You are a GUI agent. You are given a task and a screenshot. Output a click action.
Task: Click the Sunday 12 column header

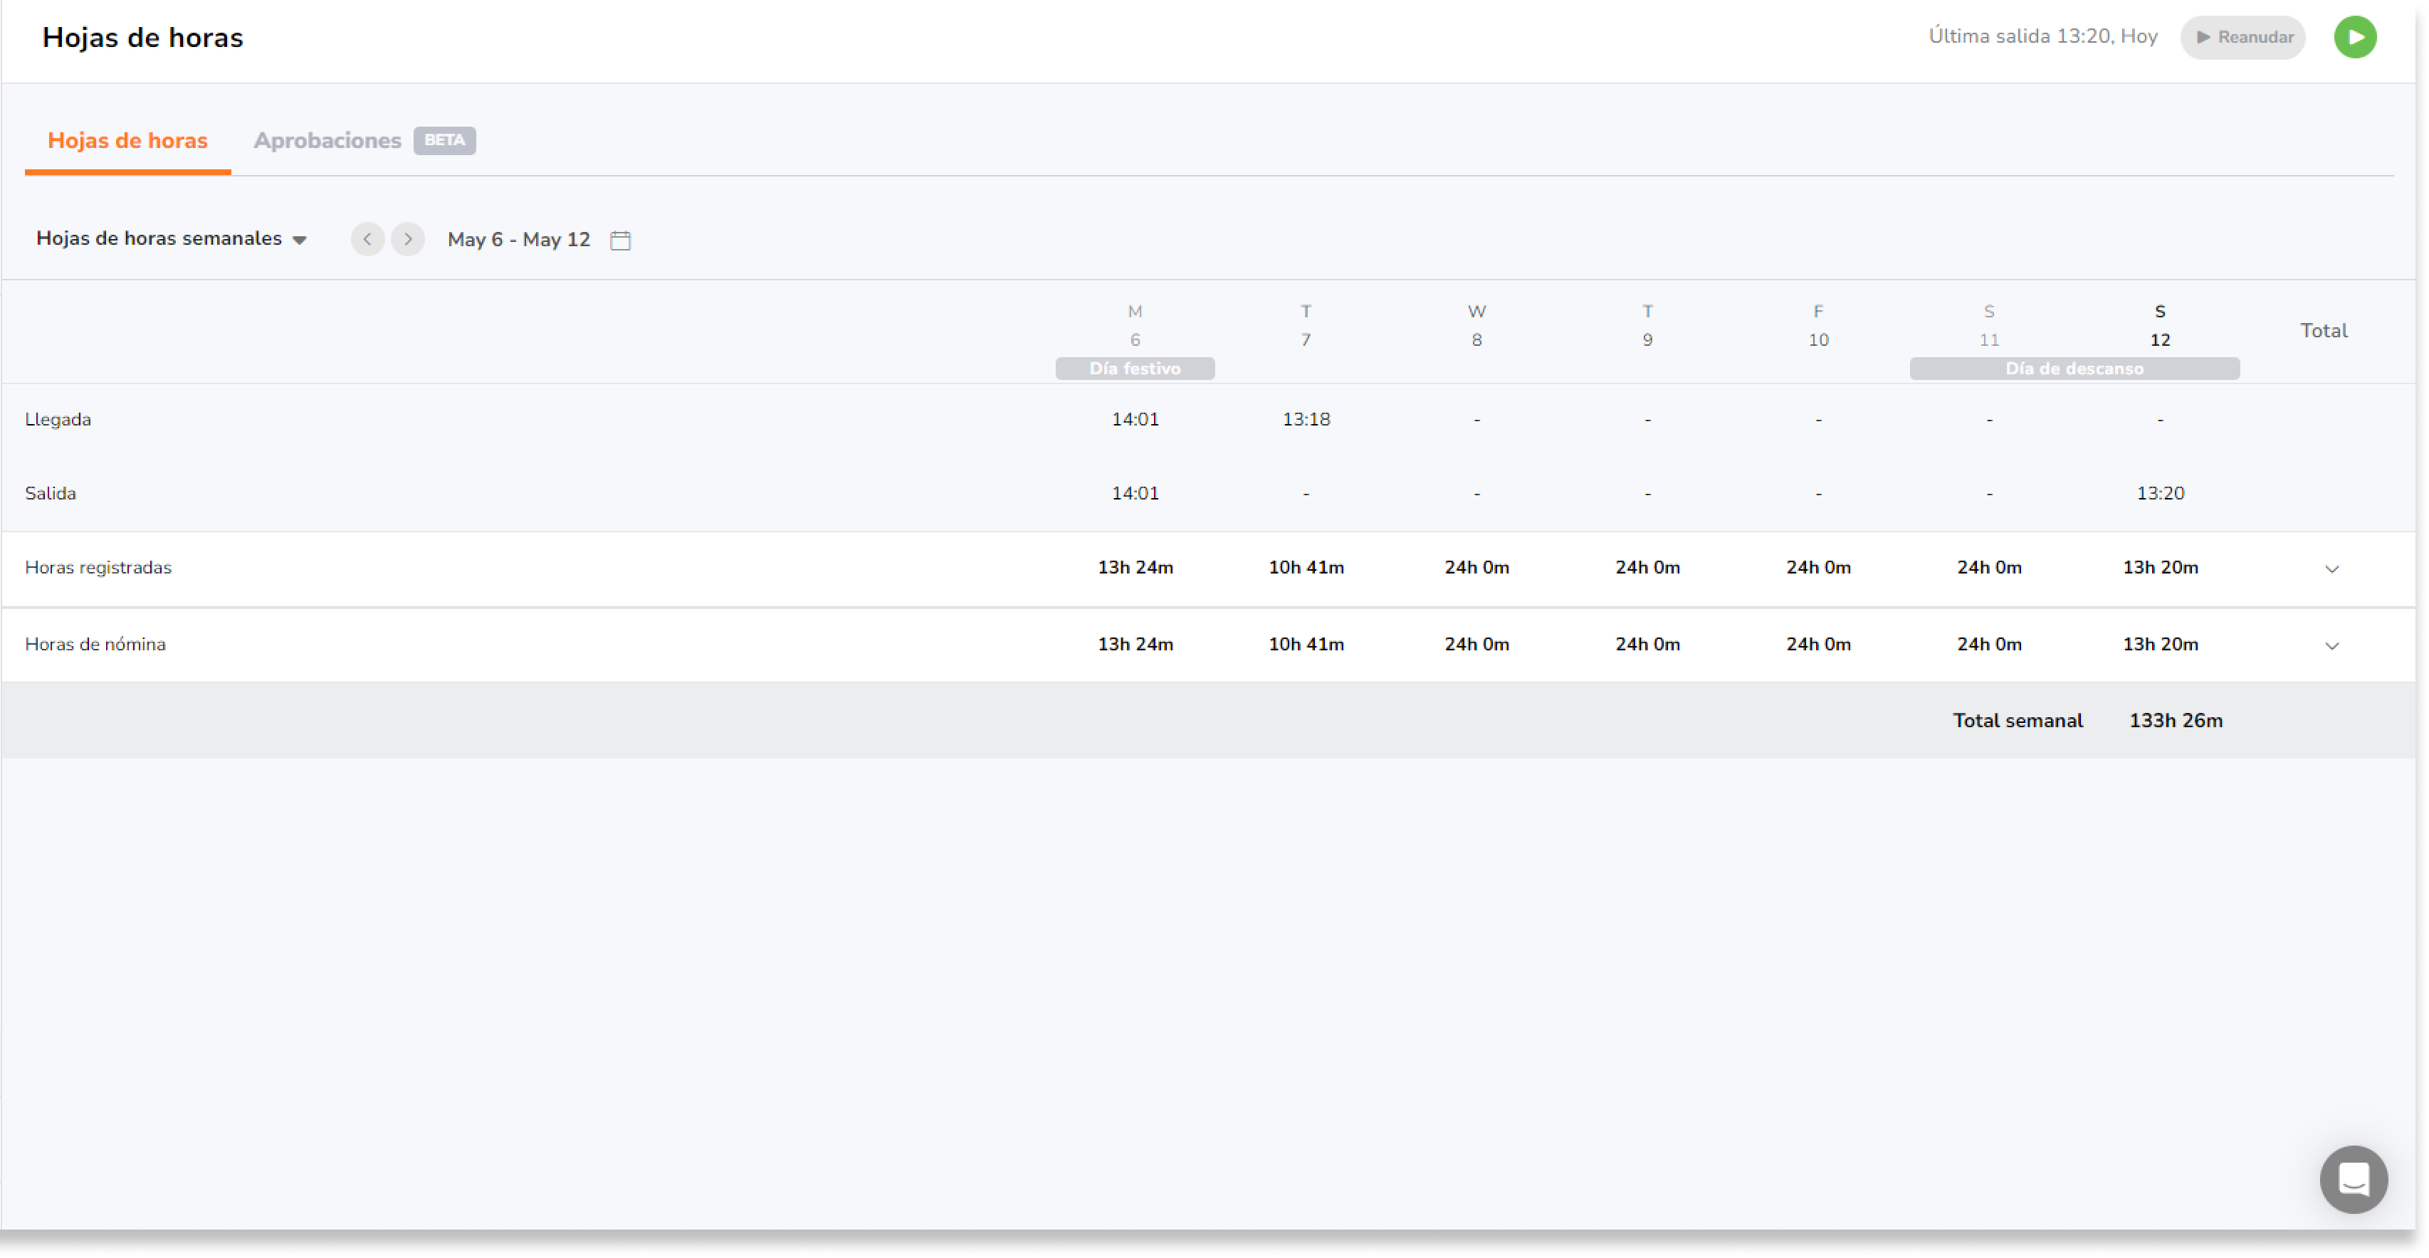pyautogui.click(x=2159, y=325)
